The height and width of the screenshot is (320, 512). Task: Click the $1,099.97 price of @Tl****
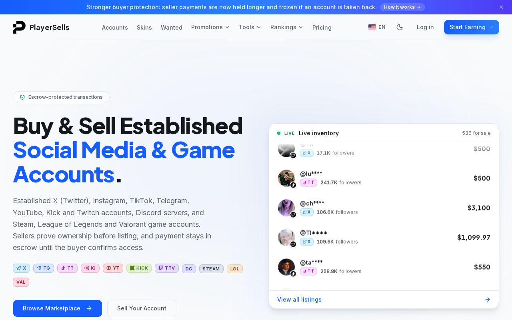(474, 238)
